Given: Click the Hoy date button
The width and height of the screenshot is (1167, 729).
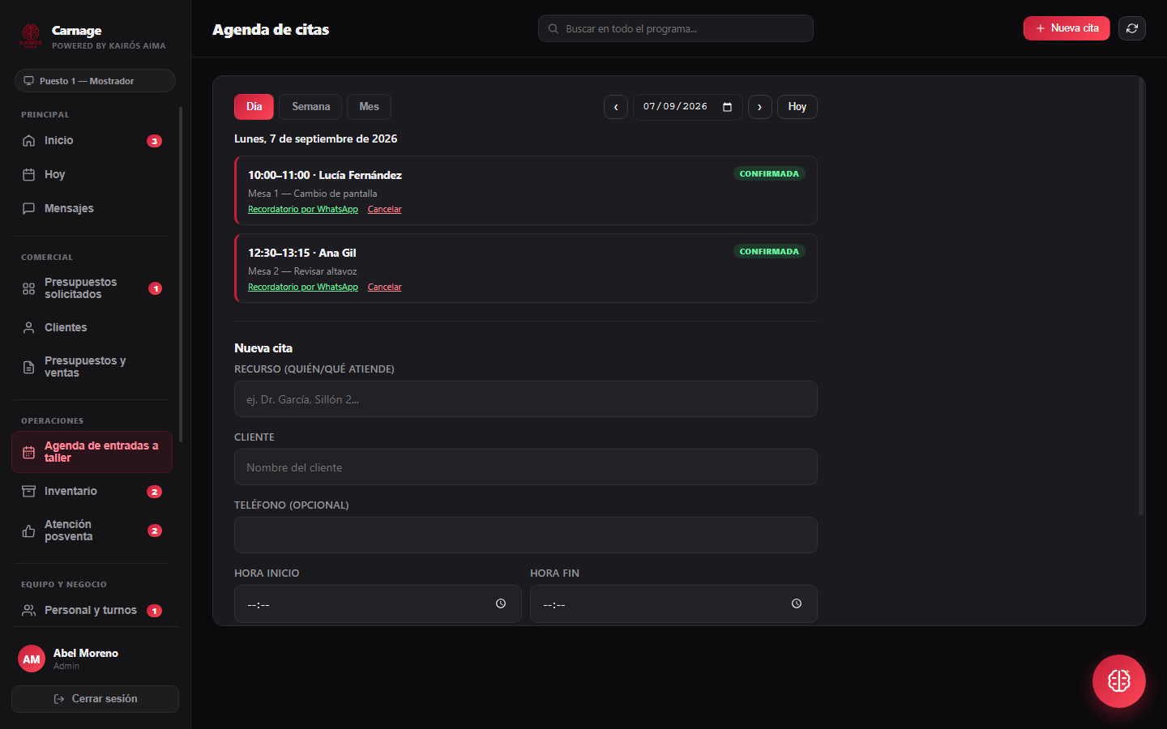Looking at the screenshot, I should pyautogui.click(x=797, y=107).
